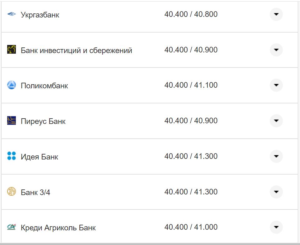Click Креди Агриколь Банк name text
300x245 pixels.
coord(58,228)
